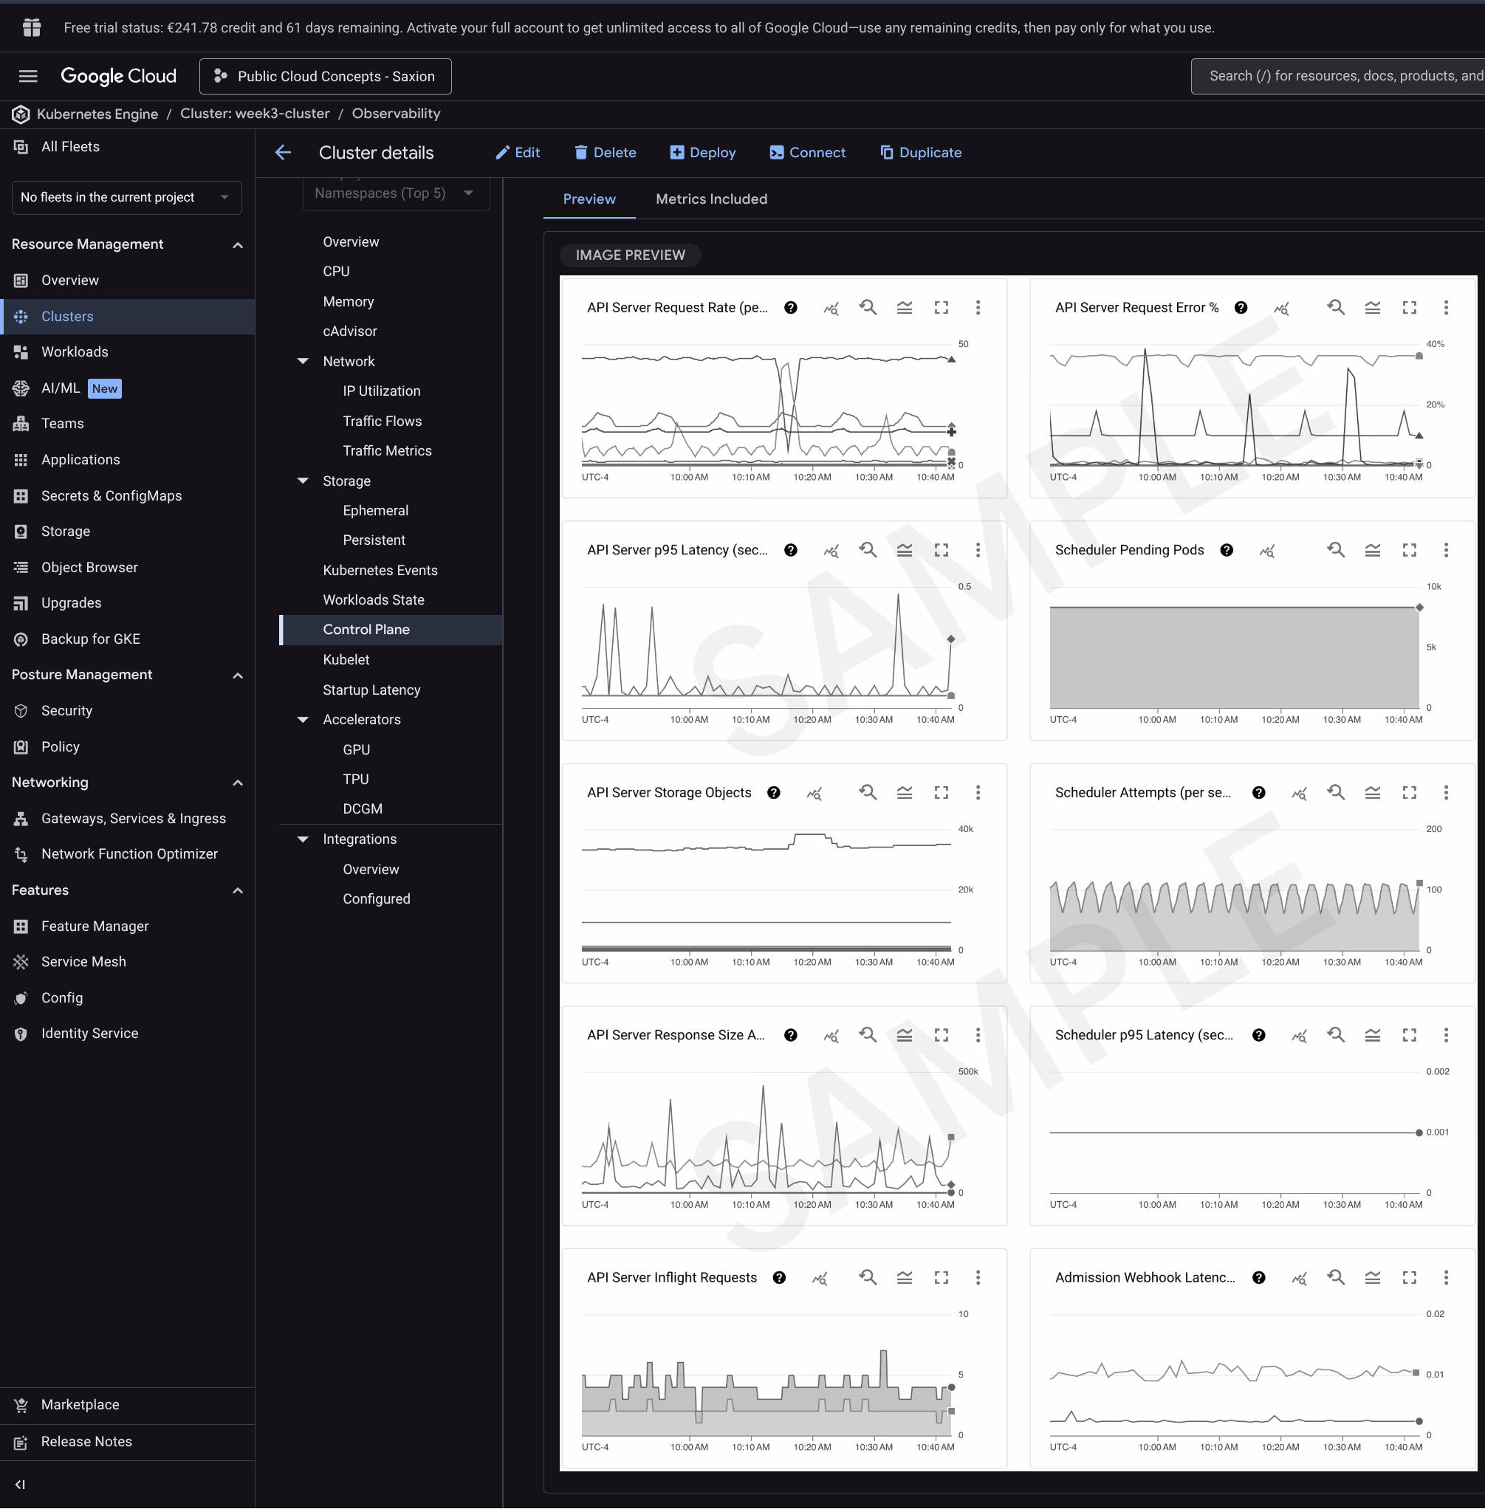Collapse the left navigation panel
The image size is (1485, 1509).
click(x=19, y=1484)
